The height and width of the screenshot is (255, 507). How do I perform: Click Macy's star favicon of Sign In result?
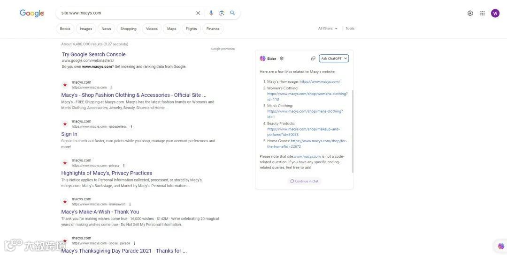tap(65, 124)
